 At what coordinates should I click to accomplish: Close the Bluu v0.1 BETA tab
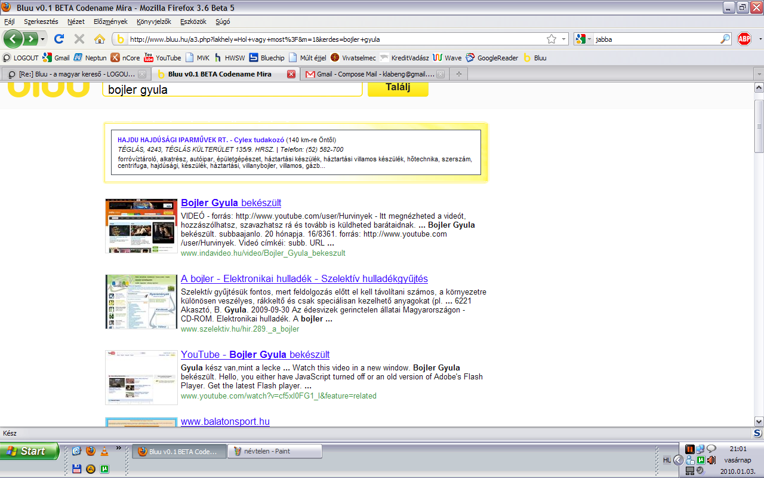[x=291, y=74]
